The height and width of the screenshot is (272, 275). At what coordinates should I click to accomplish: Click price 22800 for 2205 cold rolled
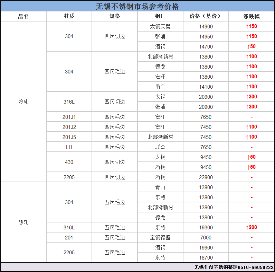[206, 177]
